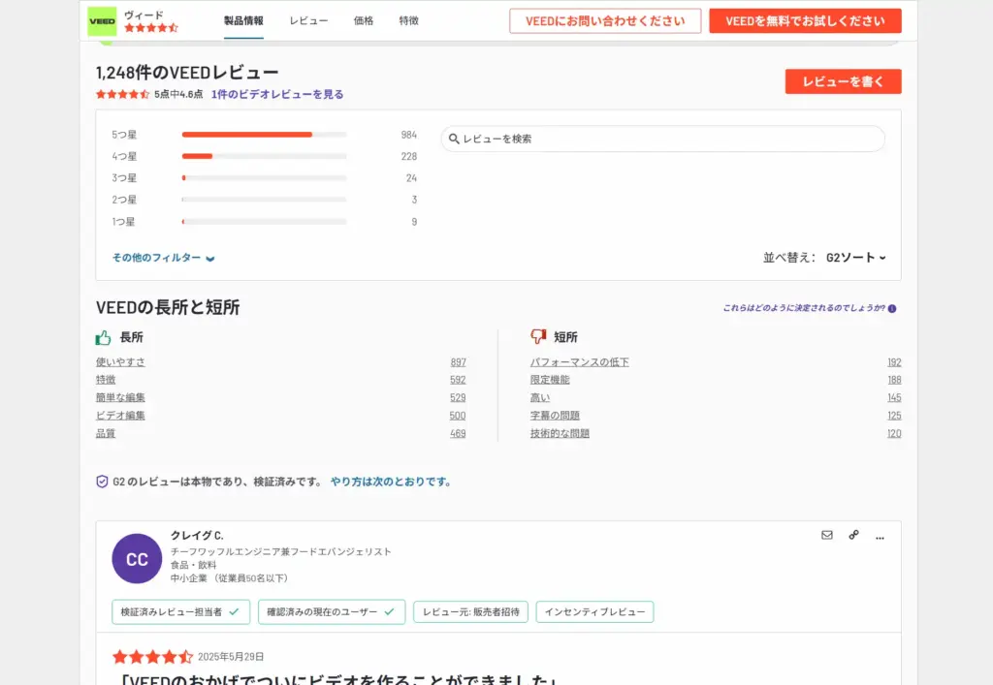Image resolution: width=993 pixels, height=685 pixels.
Task: Open the 限定機能 cons link
Action: click(550, 380)
